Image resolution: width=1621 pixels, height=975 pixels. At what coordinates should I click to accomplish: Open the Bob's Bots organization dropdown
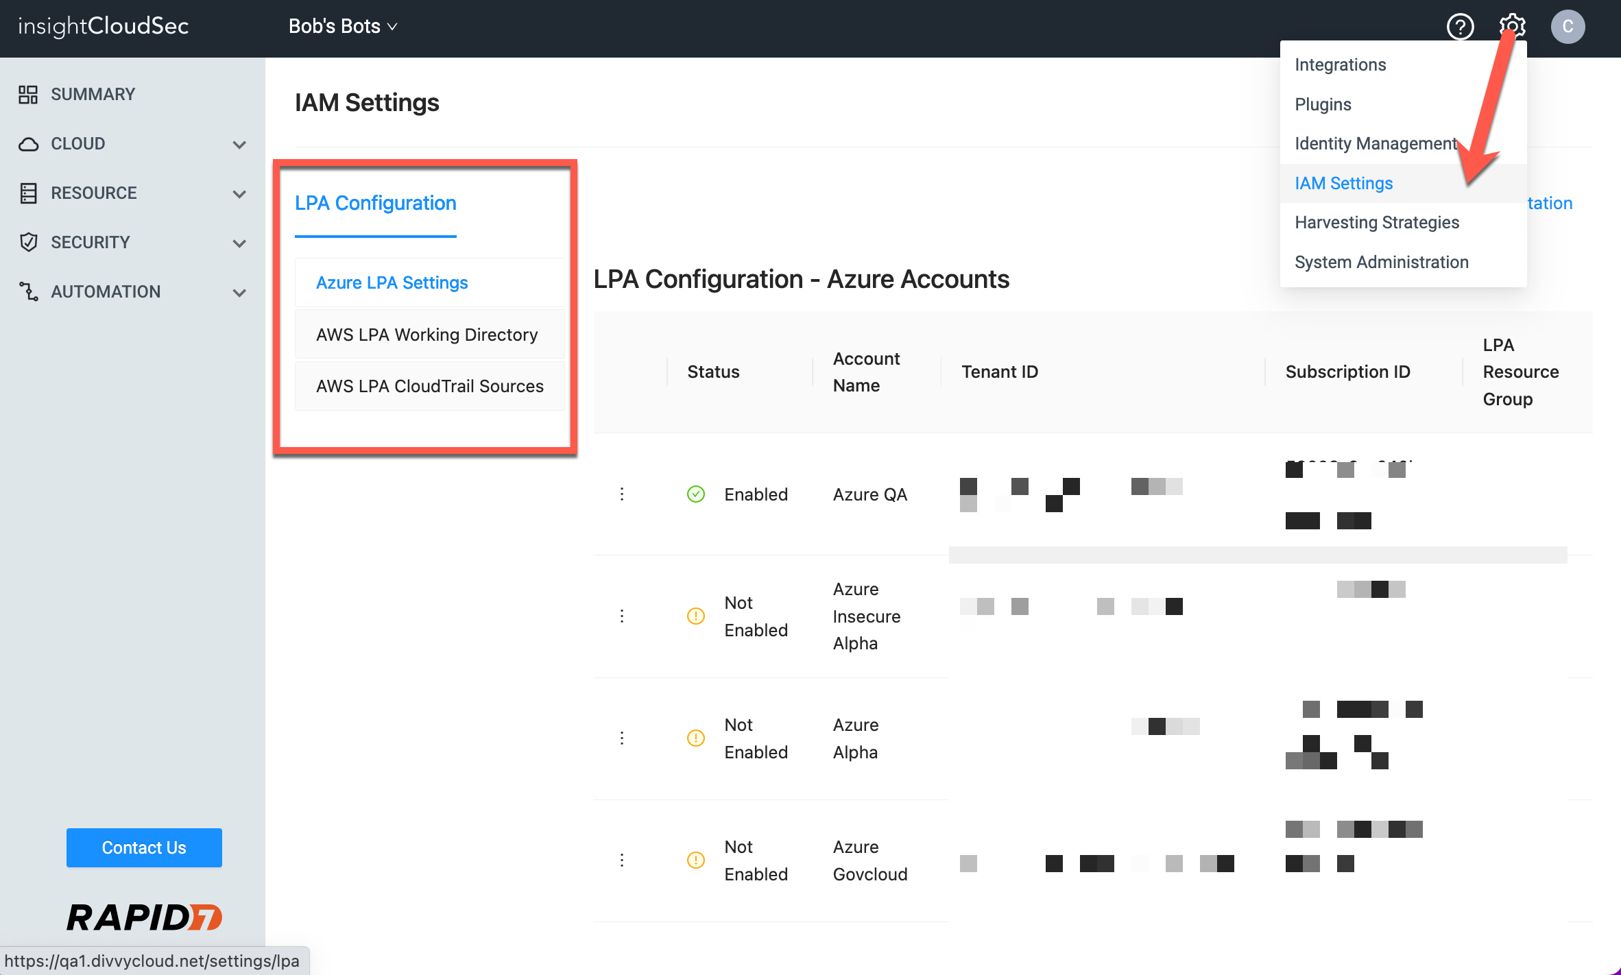pos(343,27)
